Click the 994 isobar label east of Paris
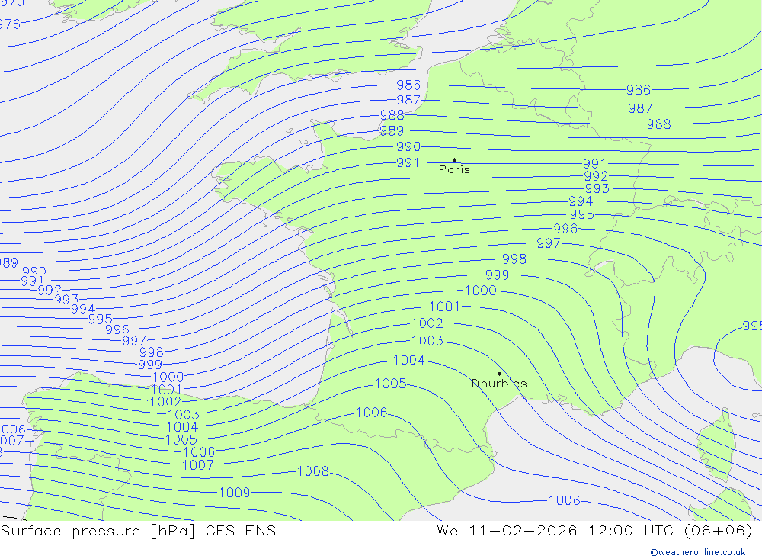 tap(580, 201)
